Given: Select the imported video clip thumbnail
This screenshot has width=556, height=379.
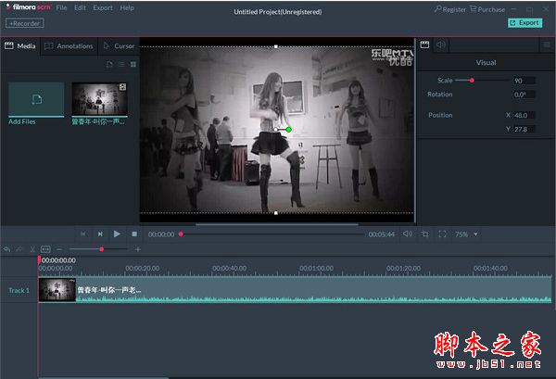Looking at the screenshot, I should tap(100, 99).
